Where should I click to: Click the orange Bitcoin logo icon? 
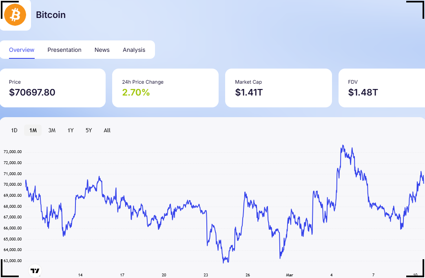tap(15, 15)
